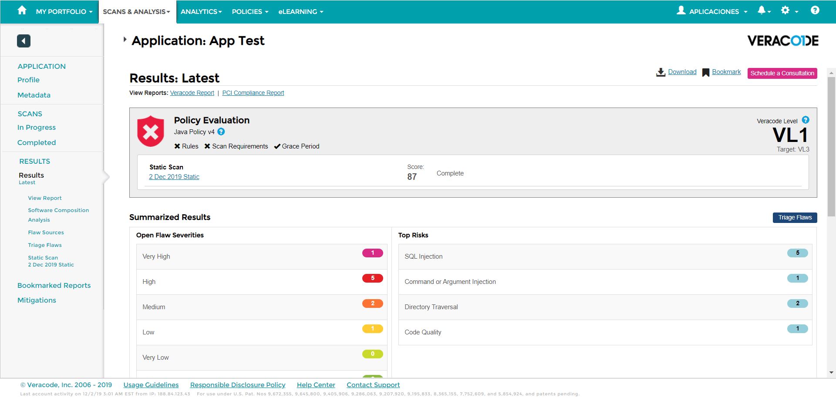Open Java Policy v4 help icon
836x398 pixels.
[x=221, y=132]
